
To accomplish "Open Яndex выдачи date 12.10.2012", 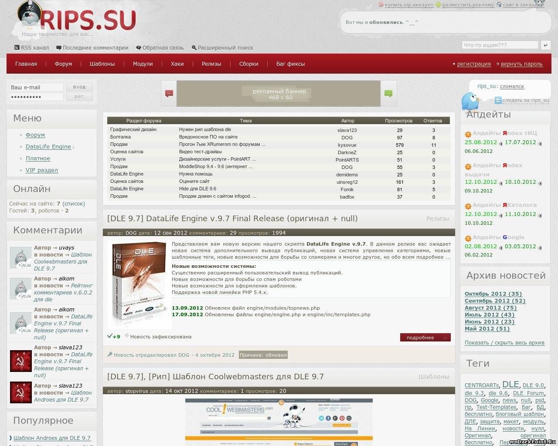I will [x=481, y=182].
